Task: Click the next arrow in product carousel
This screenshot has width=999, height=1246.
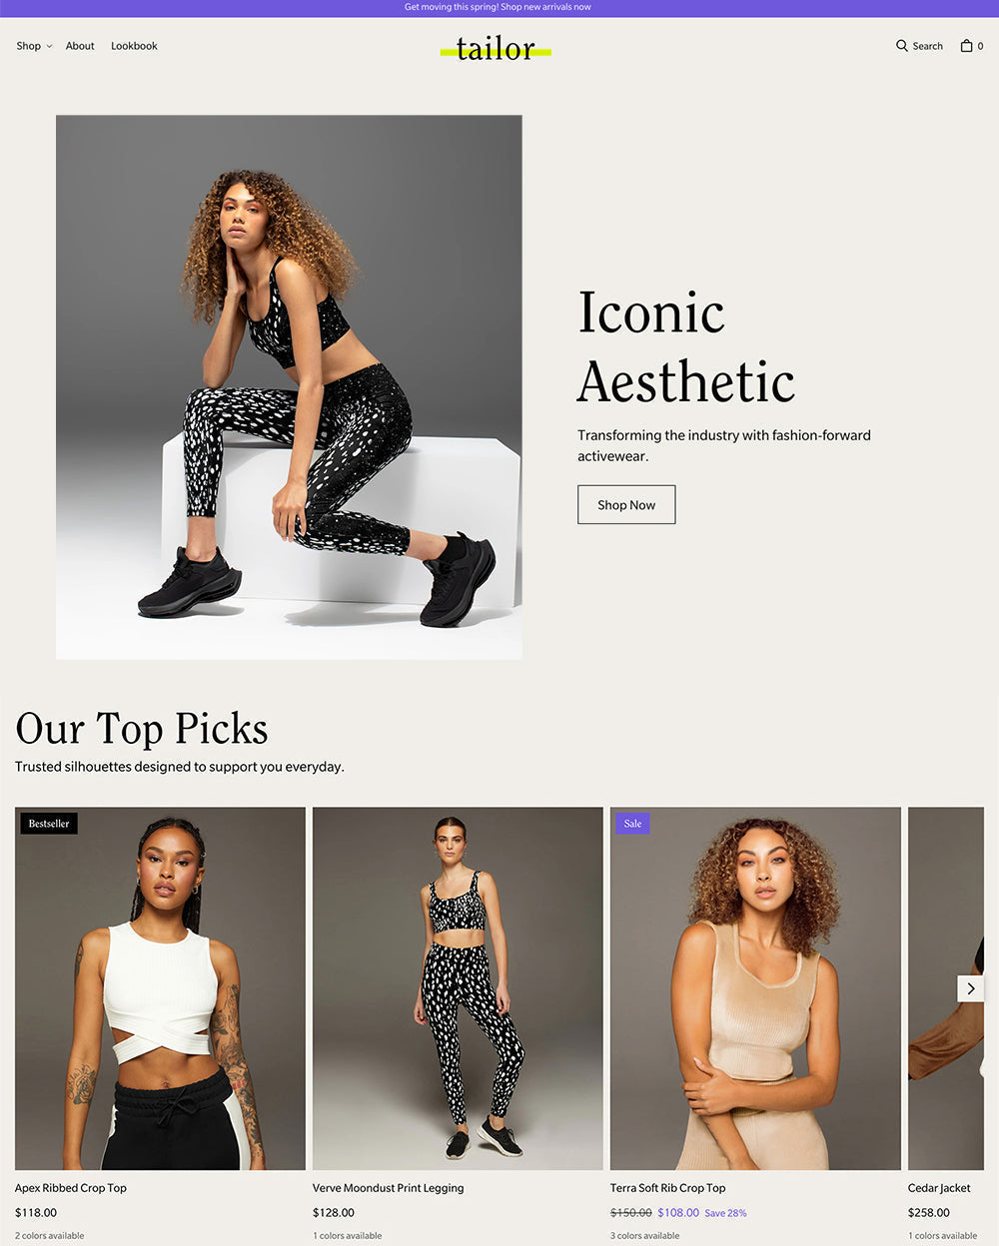Action: tap(971, 988)
